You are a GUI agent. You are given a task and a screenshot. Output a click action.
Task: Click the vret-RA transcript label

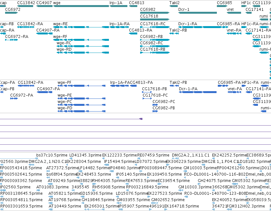234,30
